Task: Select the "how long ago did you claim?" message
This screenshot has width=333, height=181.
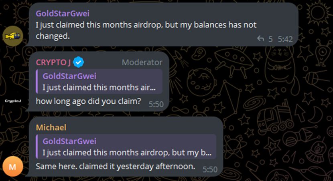Action: pyautogui.click(x=88, y=101)
